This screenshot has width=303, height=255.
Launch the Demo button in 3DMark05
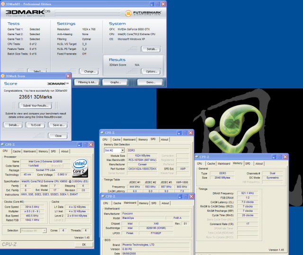click(x=150, y=82)
